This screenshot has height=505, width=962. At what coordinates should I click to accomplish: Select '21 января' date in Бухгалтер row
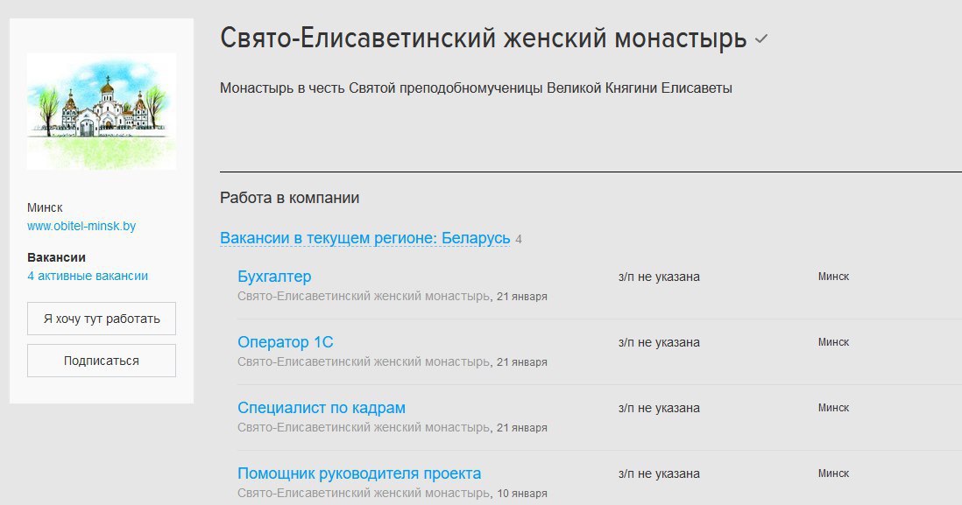tap(522, 297)
